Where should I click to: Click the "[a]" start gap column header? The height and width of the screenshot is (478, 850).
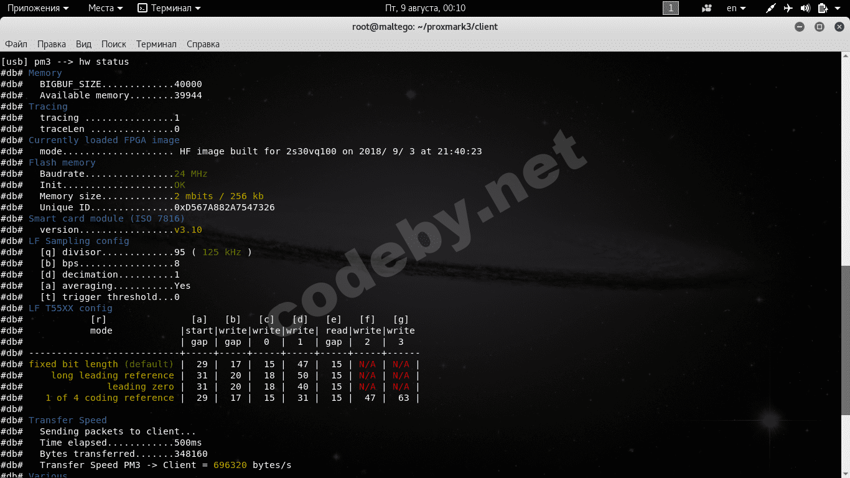tap(199, 319)
